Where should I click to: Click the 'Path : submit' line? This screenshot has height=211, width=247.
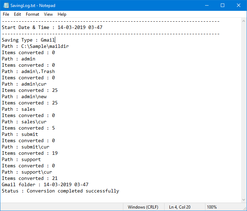(x=20, y=134)
